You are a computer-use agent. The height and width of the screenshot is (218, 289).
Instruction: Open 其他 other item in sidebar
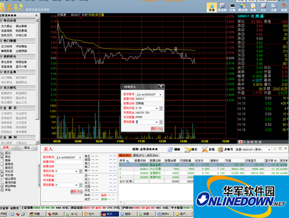click(x=8, y=190)
